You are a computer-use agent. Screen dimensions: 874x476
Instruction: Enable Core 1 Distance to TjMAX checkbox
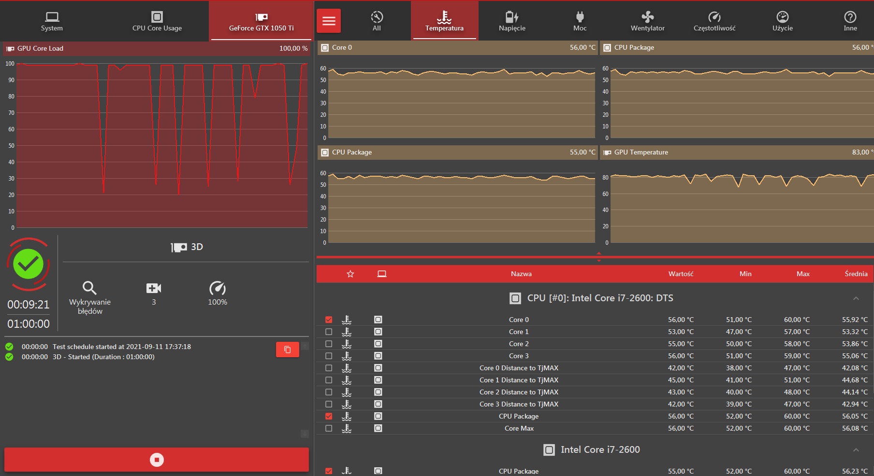click(329, 380)
